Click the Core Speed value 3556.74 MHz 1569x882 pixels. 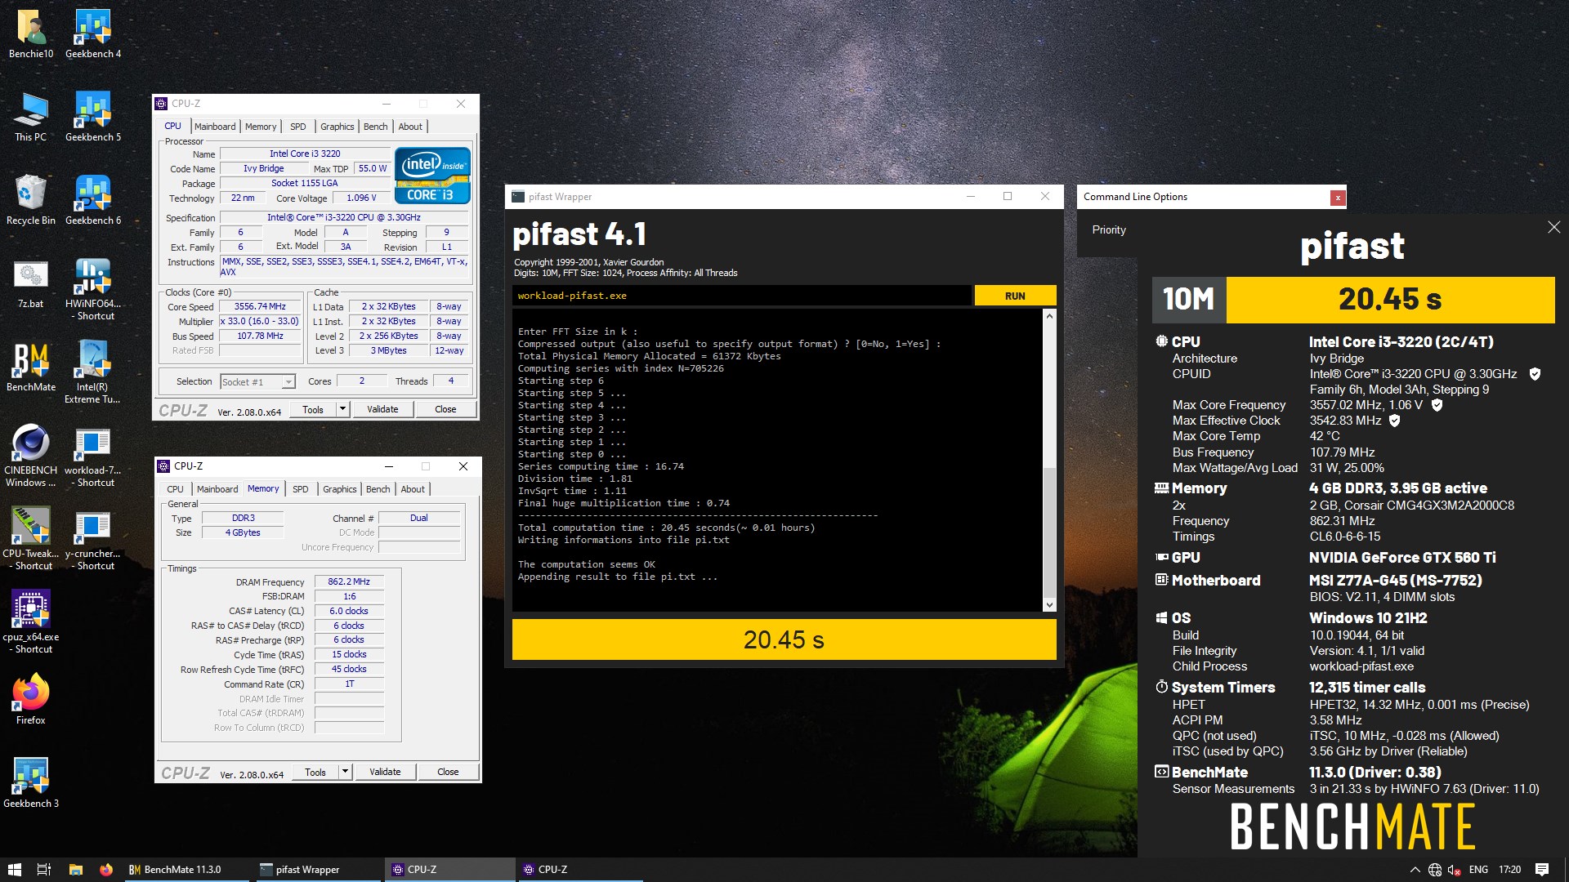click(260, 307)
